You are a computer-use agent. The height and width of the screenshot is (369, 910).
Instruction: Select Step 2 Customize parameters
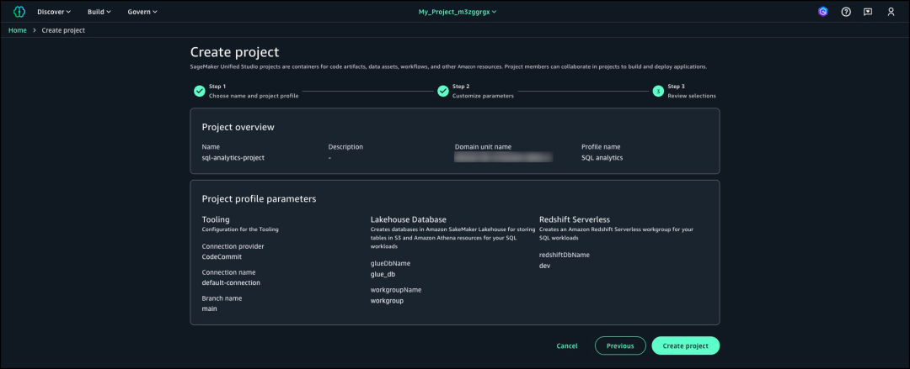483,91
